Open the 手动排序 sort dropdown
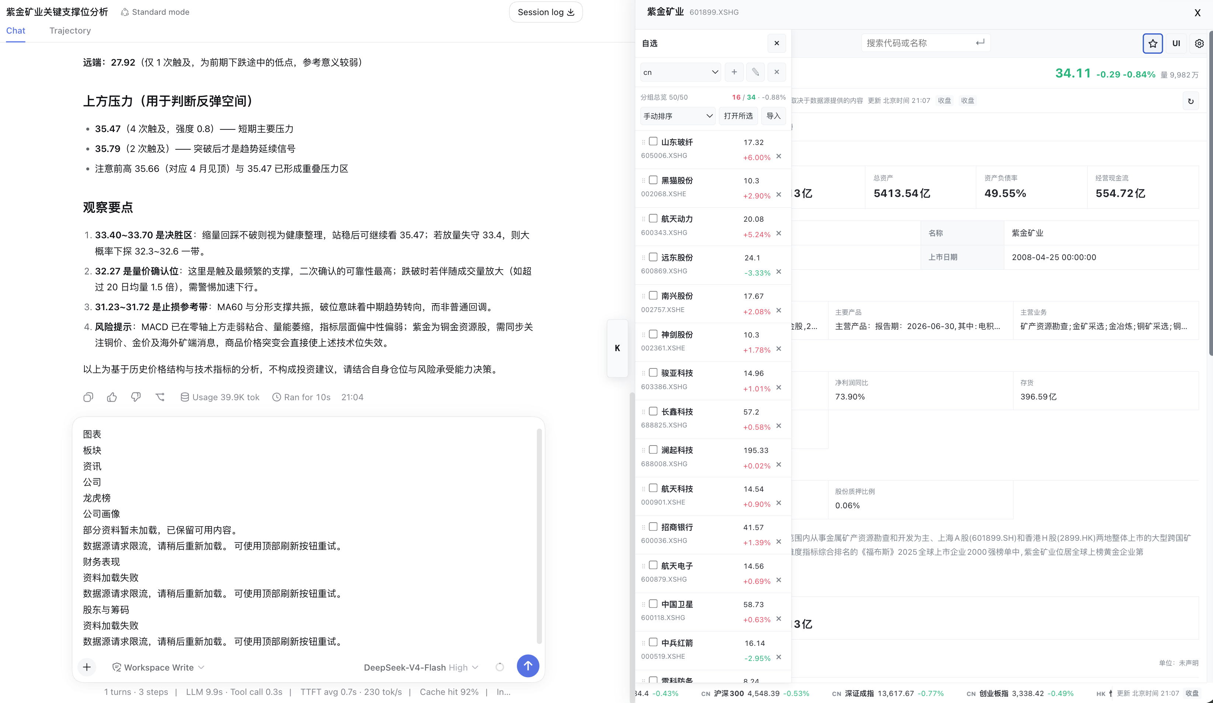The image size is (1213, 703). (x=678, y=116)
